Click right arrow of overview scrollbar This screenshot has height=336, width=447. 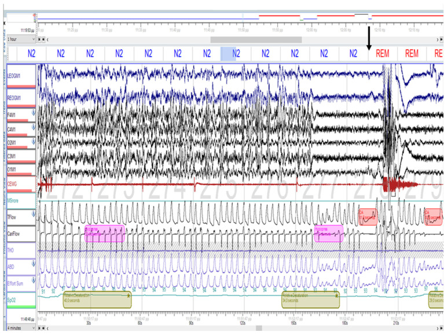438,39
